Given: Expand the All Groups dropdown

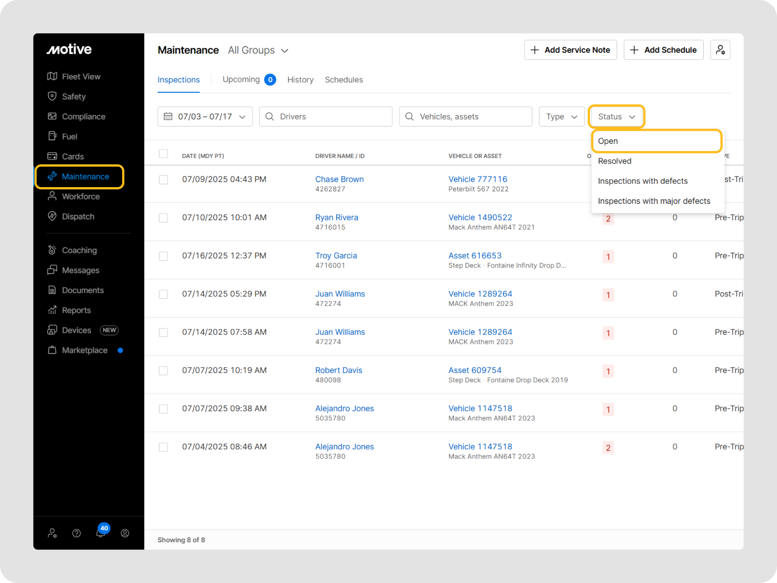Looking at the screenshot, I should click(x=258, y=50).
